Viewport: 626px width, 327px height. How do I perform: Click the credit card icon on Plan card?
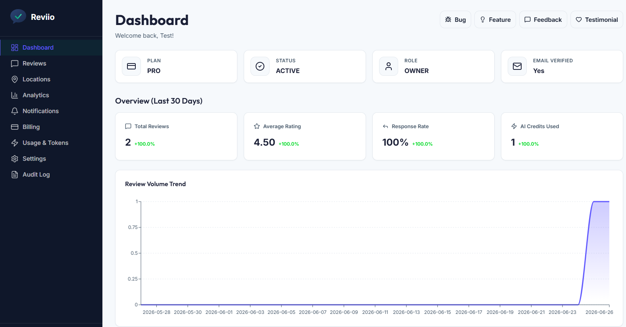point(131,66)
